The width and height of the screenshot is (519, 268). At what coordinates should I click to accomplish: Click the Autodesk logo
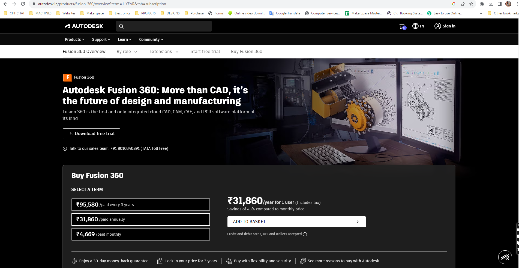84,26
